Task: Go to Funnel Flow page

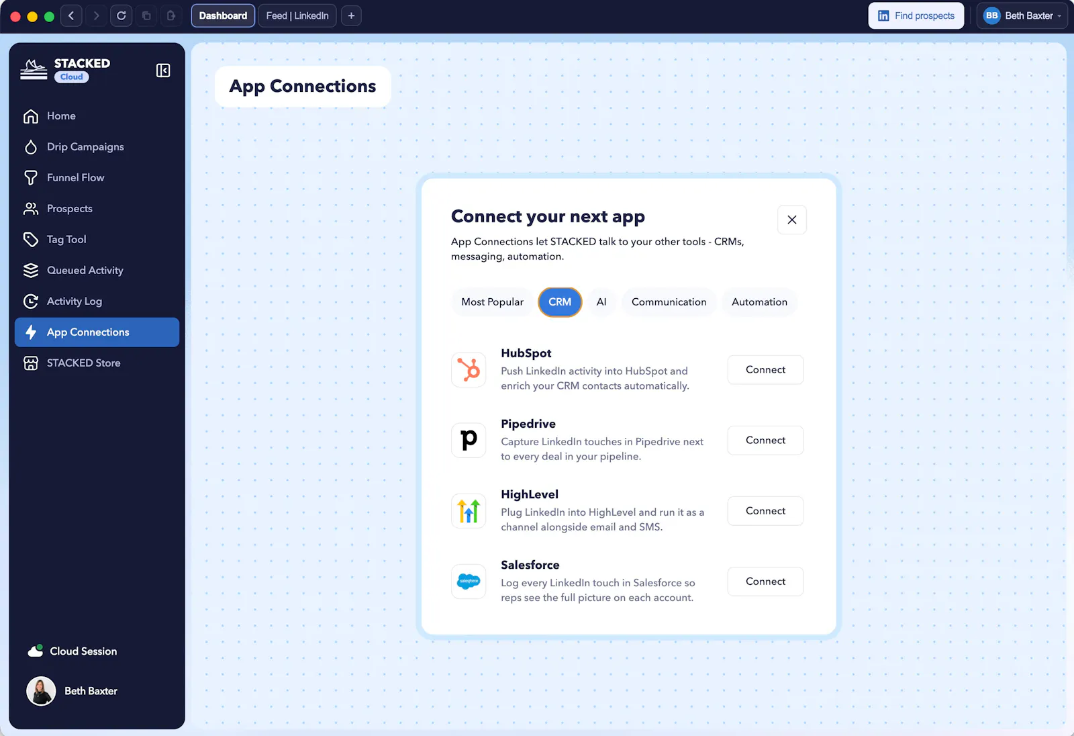Action: pos(97,178)
